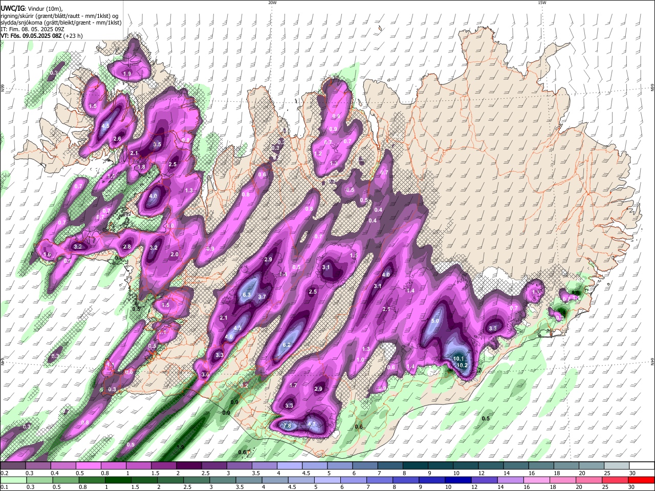Click the "6.3" precipitation value on the map
The height and width of the screenshot is (491, 655).
click(x=247, y=295)
